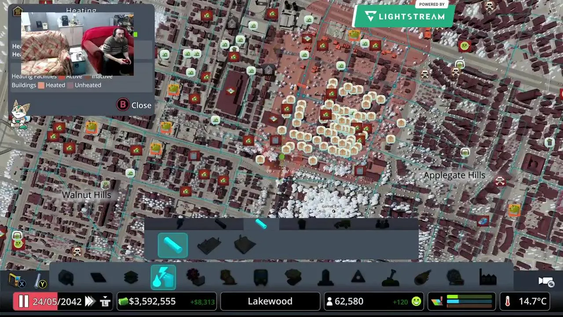Click the Heating panel header icon

pos(17,11)
